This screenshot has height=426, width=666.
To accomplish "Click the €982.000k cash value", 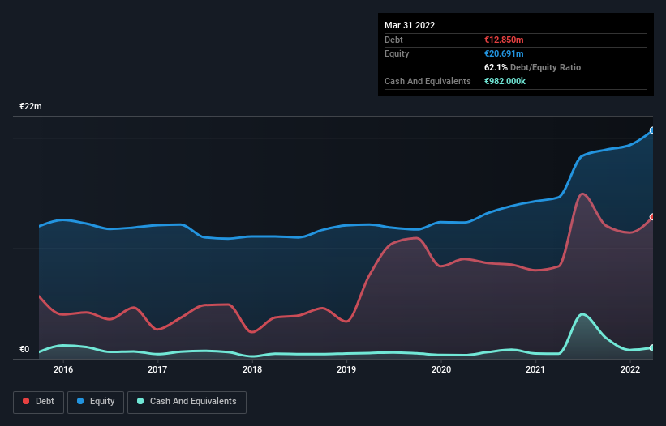I will click(x=505, y=81).
